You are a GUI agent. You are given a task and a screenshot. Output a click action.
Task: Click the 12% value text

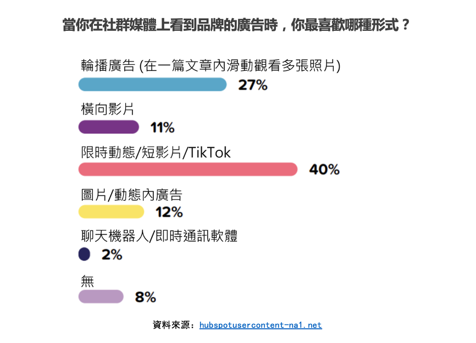[169, 212]
